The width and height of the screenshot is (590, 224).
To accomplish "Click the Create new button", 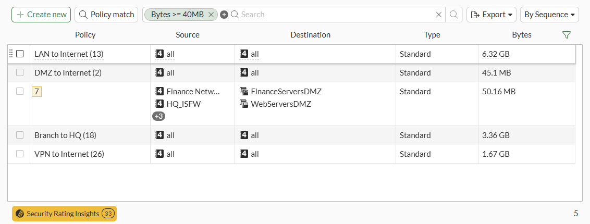I will [42, 15].
